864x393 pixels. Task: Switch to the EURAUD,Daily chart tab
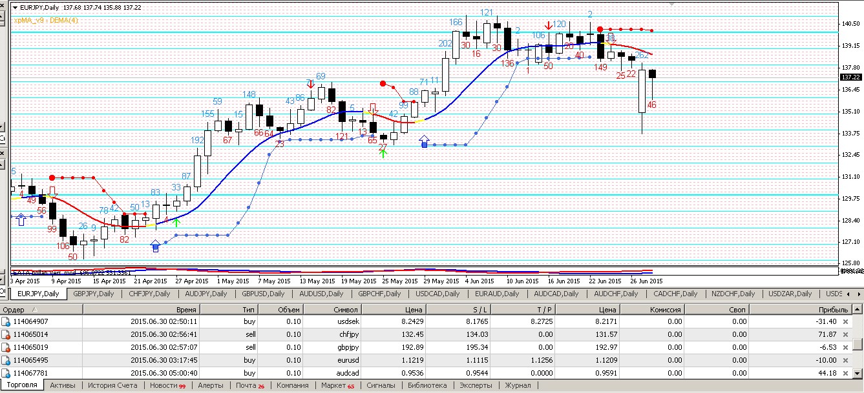496,294
